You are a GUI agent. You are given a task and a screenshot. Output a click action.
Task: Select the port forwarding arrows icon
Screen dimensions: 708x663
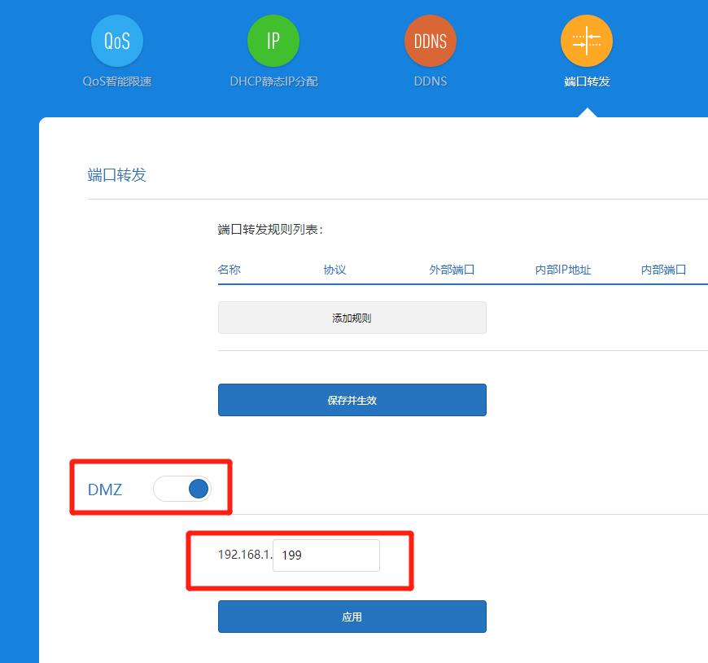coord(587,41)
